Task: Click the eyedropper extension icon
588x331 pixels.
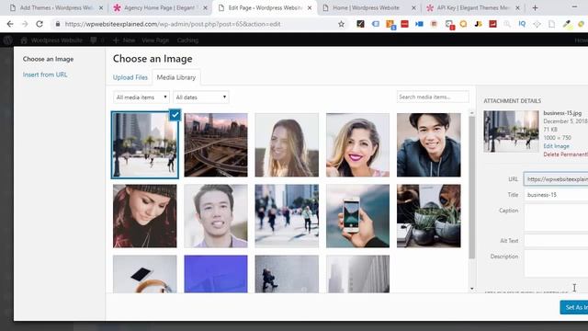Action: pyautogui.click(x=566, y=24)
